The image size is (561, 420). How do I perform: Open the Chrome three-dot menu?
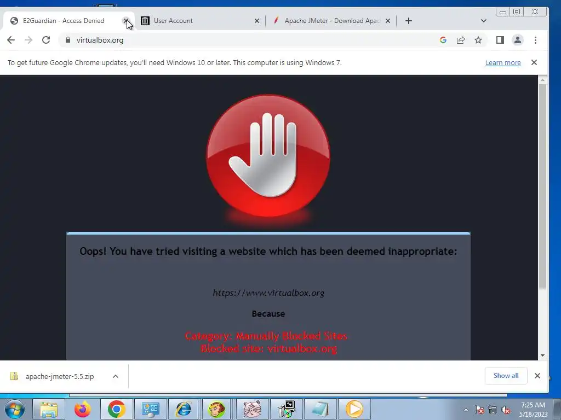point(535,40)
